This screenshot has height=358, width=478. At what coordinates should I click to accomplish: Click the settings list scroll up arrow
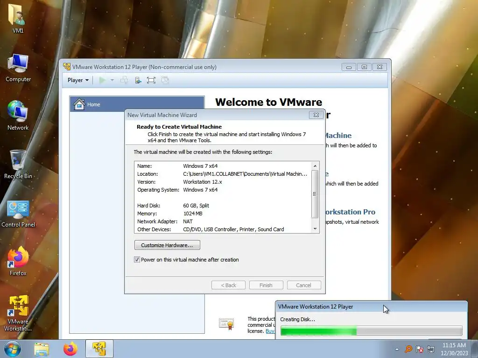click(x=315, y=166)
